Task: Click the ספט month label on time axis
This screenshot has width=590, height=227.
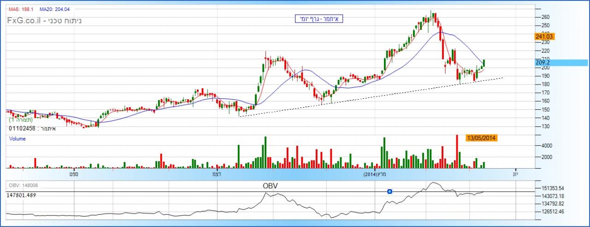Action: [70, 174]
